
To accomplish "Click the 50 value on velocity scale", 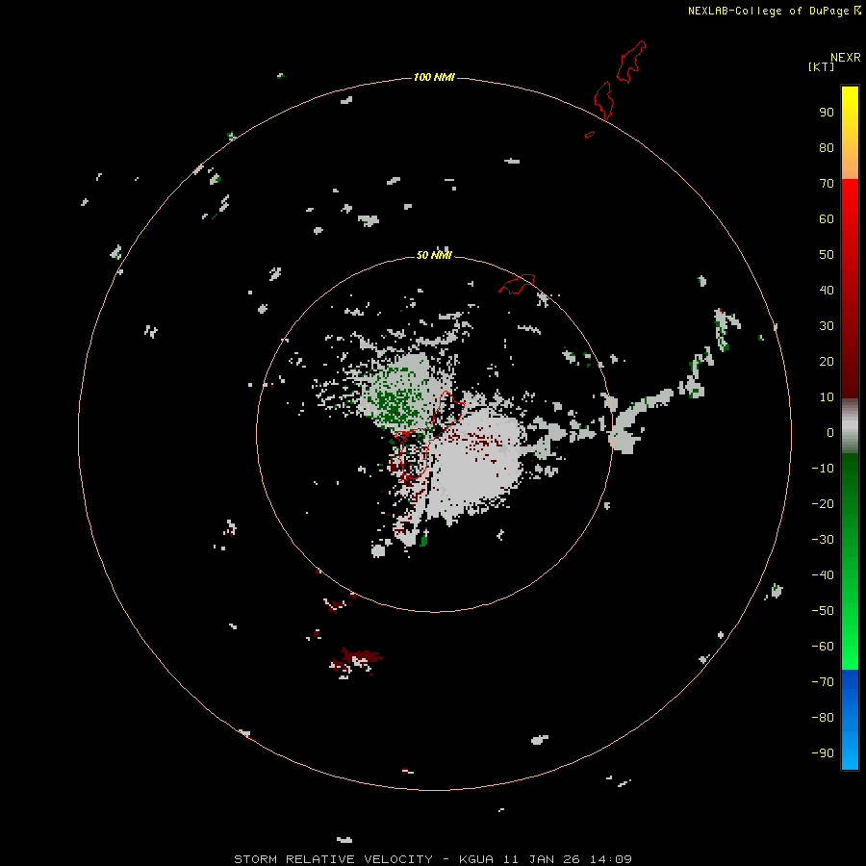I will 827,255.
